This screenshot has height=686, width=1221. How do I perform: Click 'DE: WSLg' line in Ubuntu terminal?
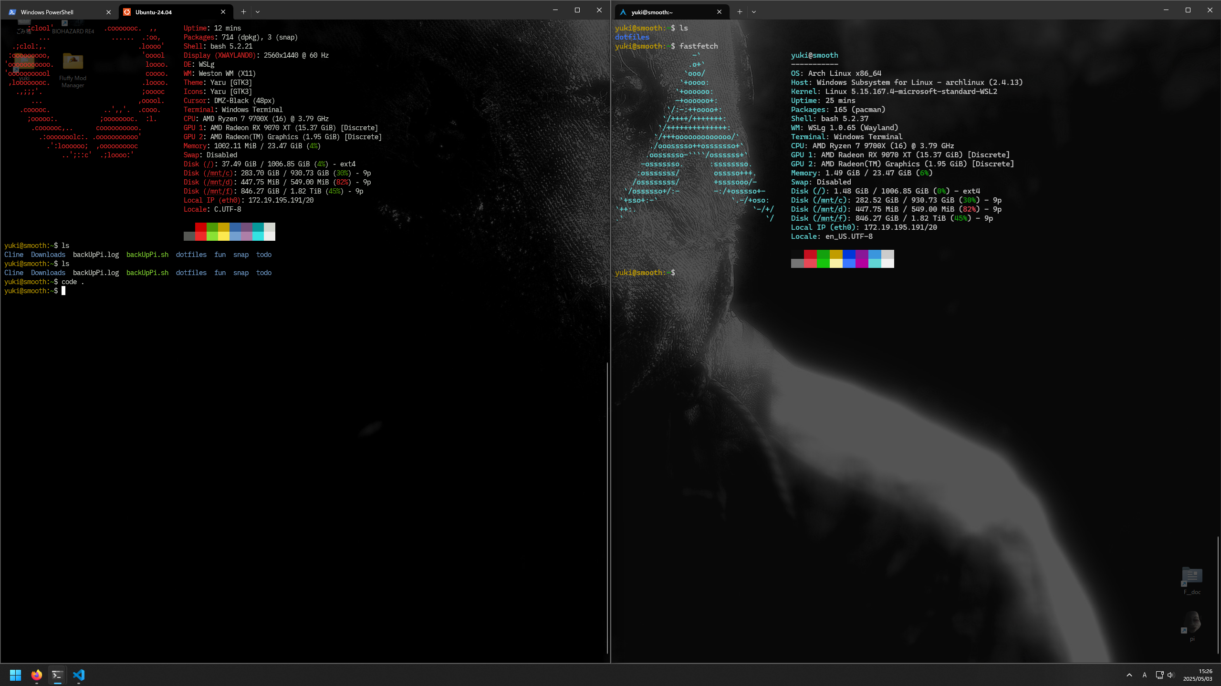(x=199, y=64)
